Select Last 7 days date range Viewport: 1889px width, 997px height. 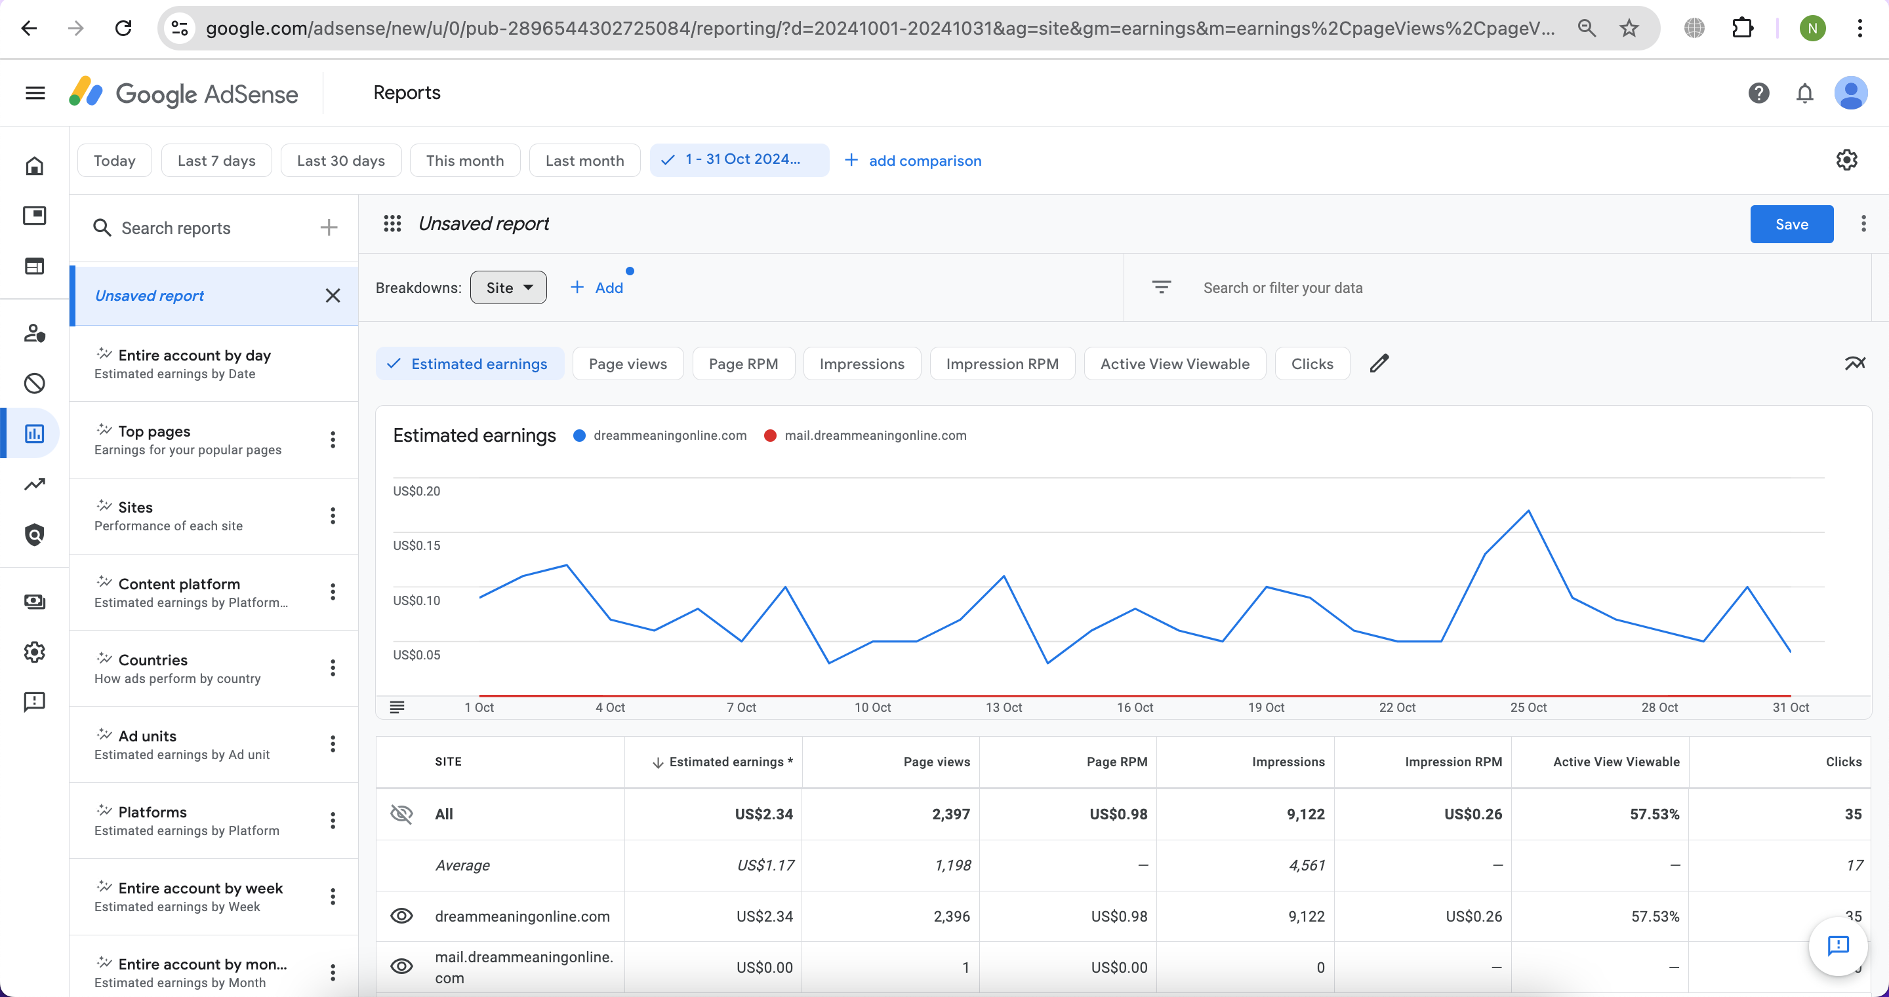[216, 160]
